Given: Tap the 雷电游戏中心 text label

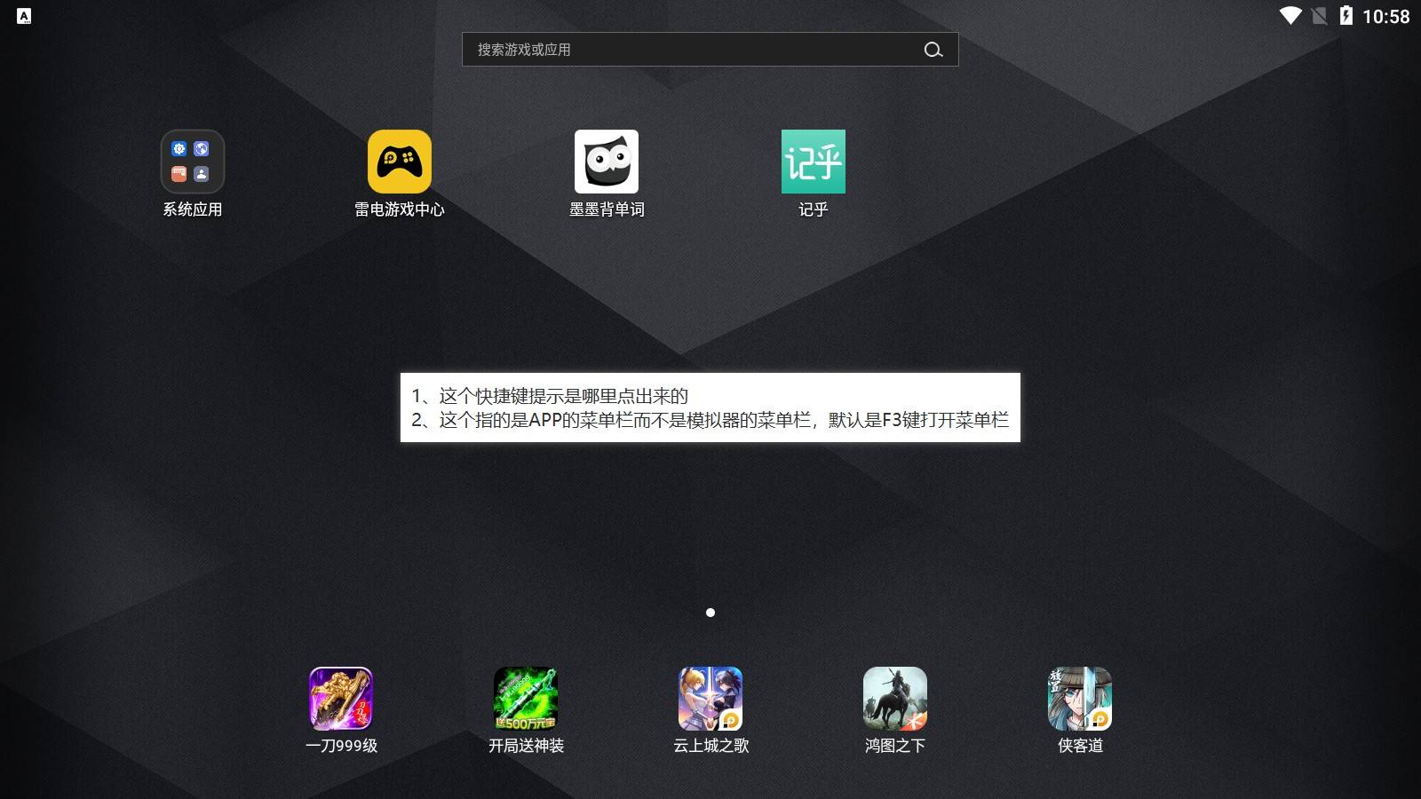Looking at the screenshot, I should 400,210.
